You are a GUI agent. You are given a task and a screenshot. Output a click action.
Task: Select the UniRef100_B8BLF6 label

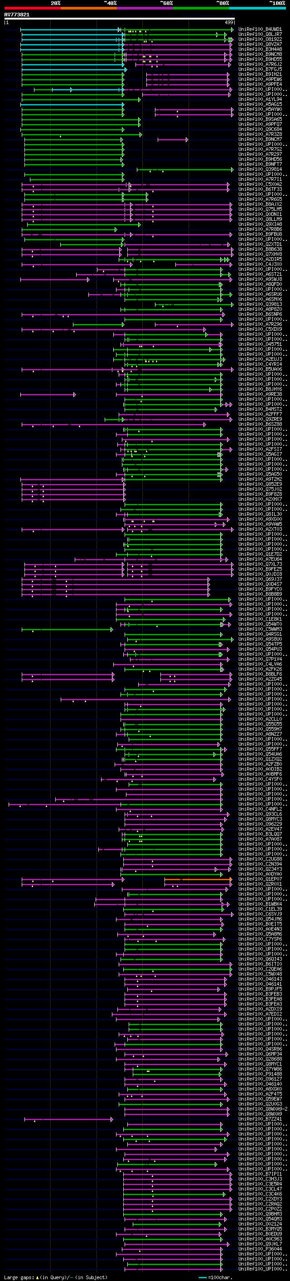pyautogui.click(x=260, y=674)
